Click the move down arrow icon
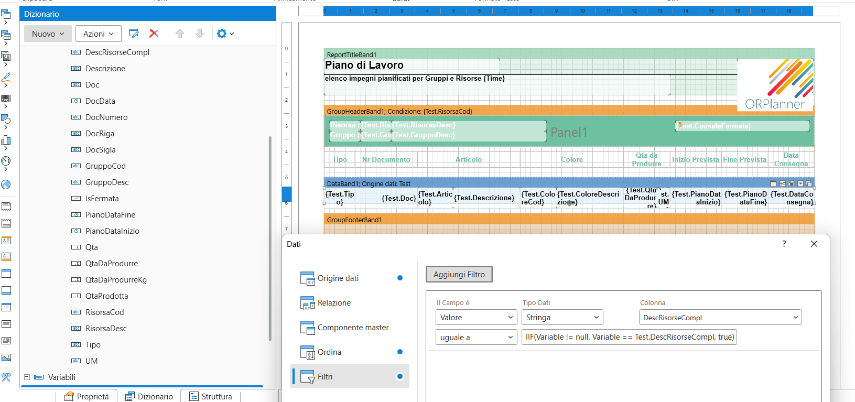 pos(200,34)
